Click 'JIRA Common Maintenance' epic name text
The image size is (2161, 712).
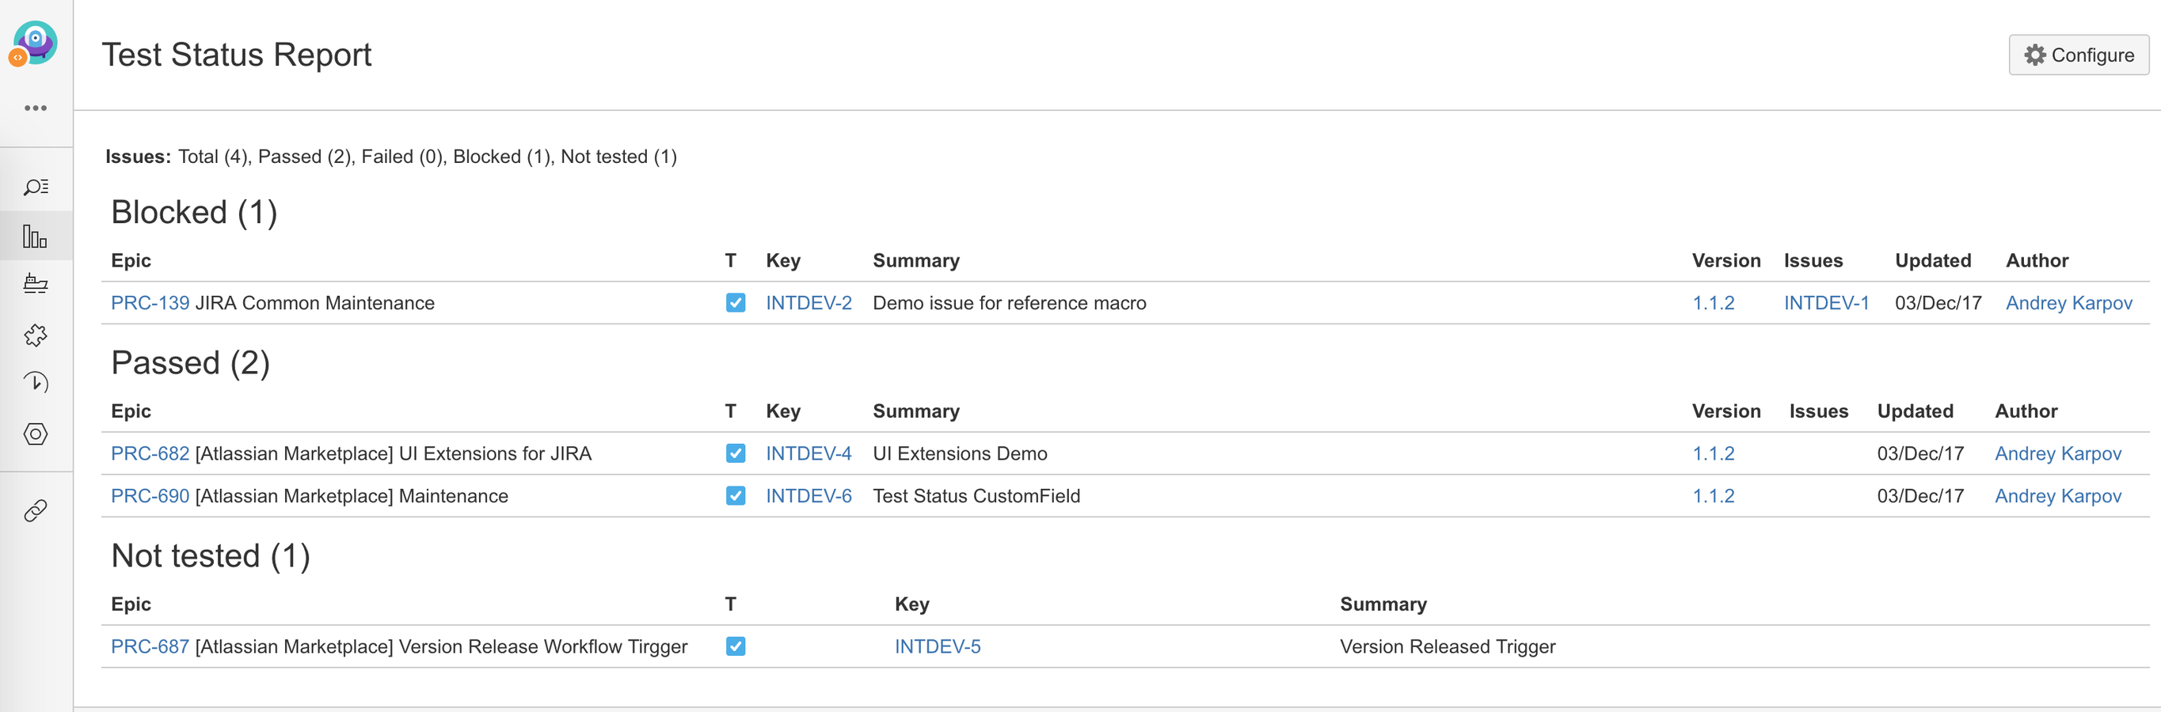314,303
